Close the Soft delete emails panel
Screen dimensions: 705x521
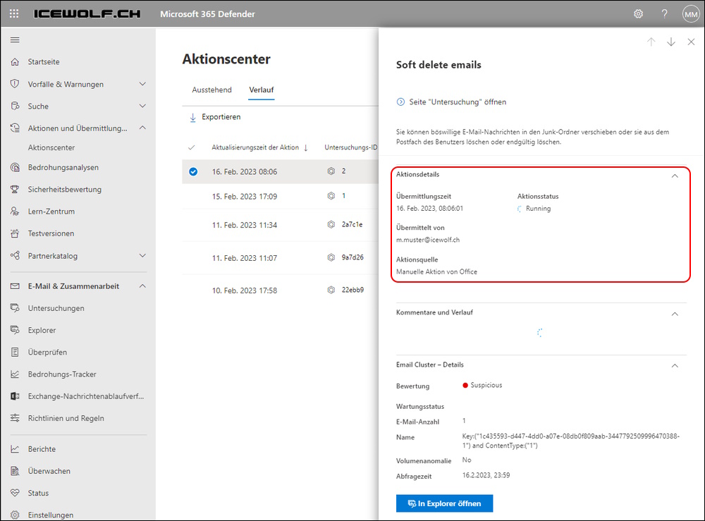coord(691,42)
